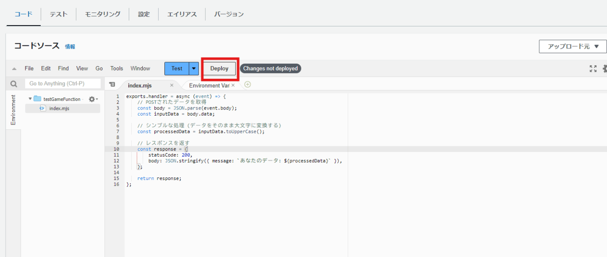
Task: Open the Go menu
Action: click(99, 68)
